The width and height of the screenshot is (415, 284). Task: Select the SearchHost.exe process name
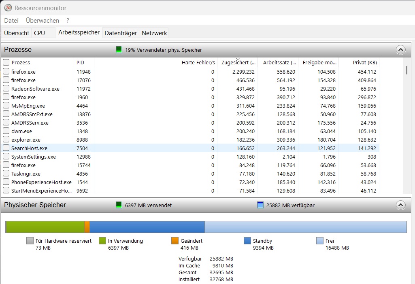tap(29, 148)
